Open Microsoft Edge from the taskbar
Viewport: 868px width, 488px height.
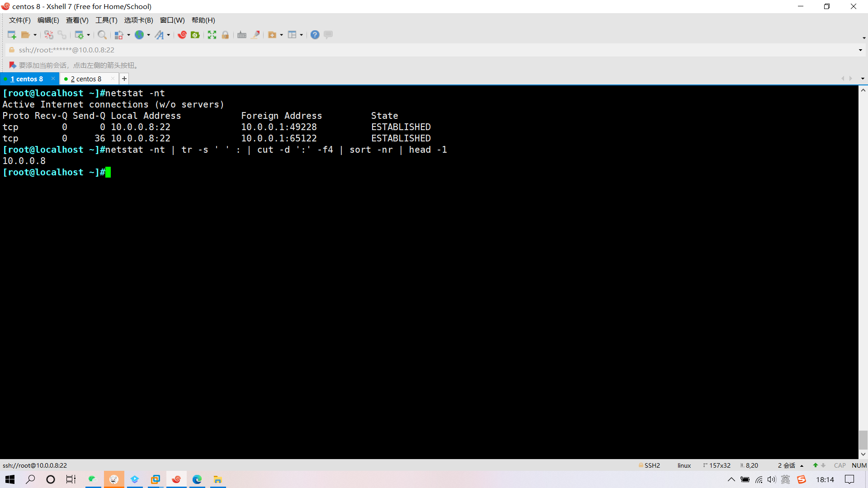[x=197, y=479]
